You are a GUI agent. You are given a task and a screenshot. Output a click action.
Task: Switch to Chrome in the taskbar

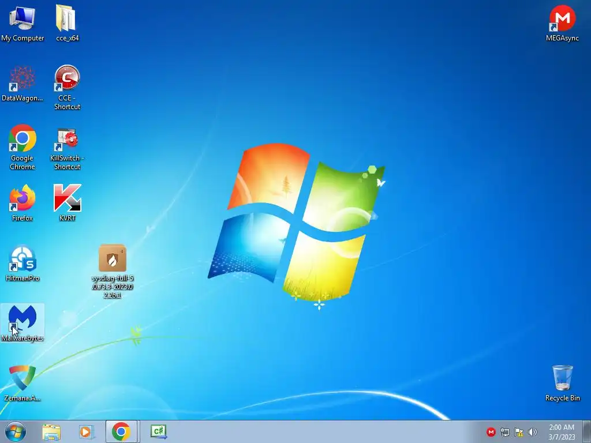click(121, 431)
